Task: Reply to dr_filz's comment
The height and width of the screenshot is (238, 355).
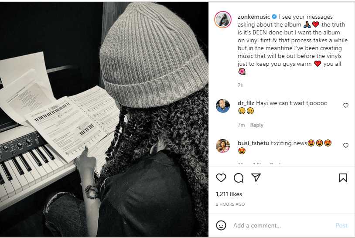Action: pos(257,125)
